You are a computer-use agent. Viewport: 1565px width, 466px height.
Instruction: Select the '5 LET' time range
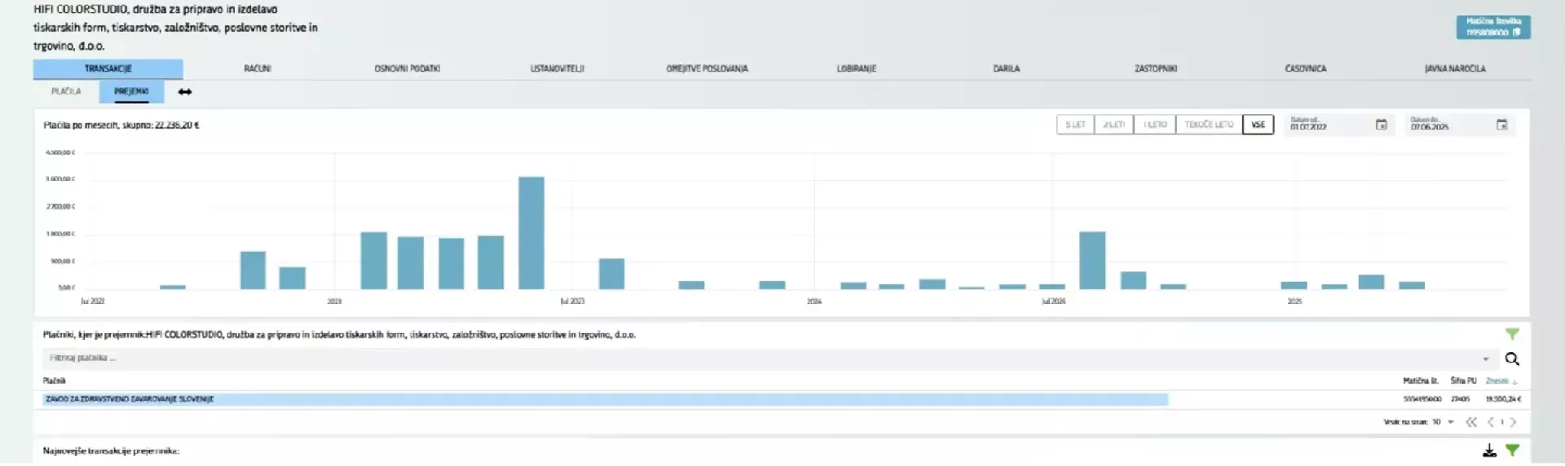(1075, 125)
